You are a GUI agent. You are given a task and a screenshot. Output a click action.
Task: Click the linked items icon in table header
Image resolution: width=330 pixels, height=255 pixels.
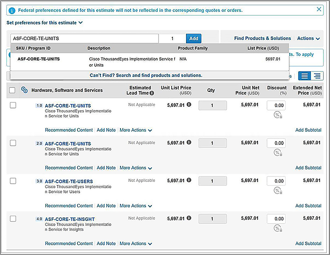[24, 90]
